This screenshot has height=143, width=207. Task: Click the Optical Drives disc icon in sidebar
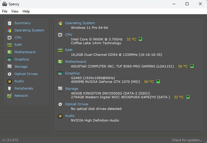click(x=10, y=74)
